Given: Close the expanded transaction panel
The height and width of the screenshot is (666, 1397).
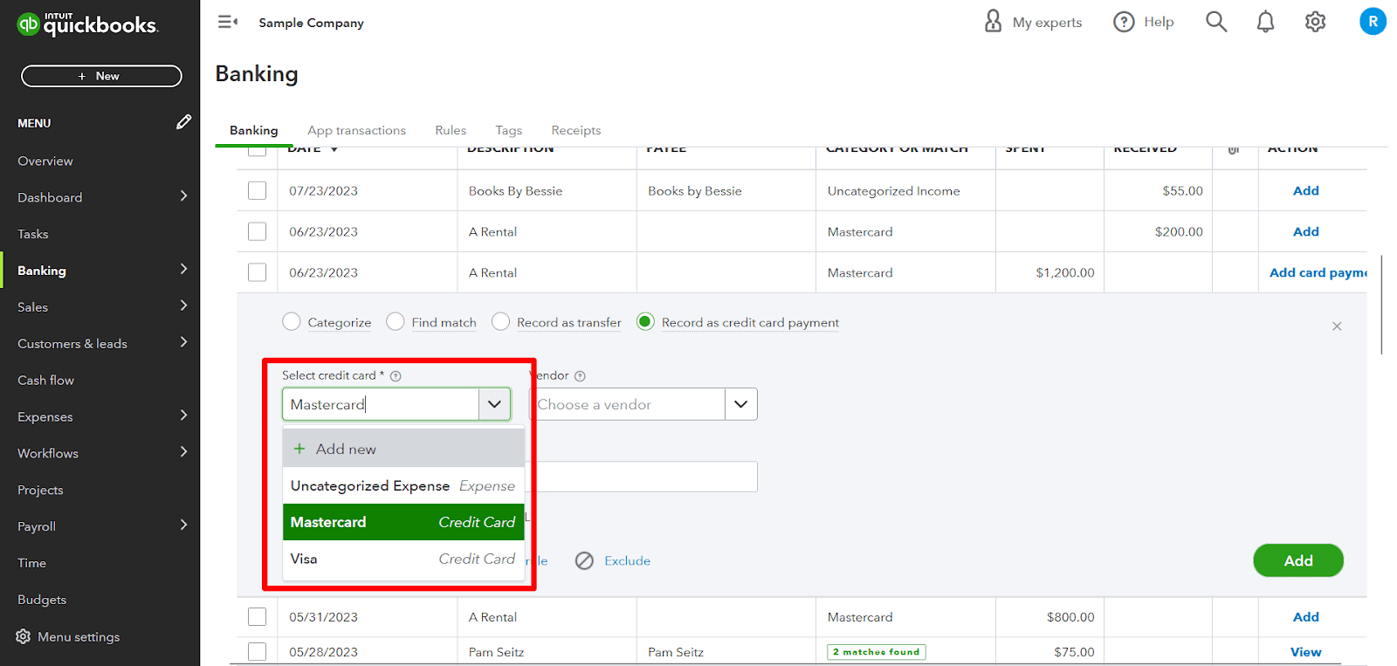Looking at the screenshot, I should tap(1337, 326).
